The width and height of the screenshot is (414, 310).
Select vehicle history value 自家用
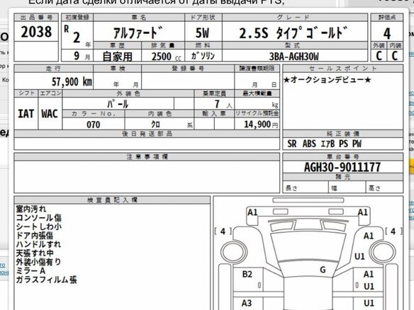[117, 57]
